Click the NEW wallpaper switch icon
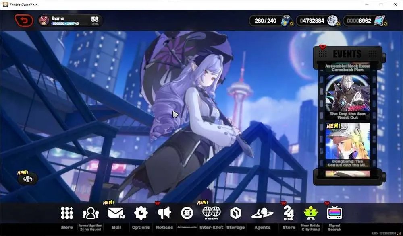Image resolution: width=403 pixels, height=236 pixels. (28, 179)
